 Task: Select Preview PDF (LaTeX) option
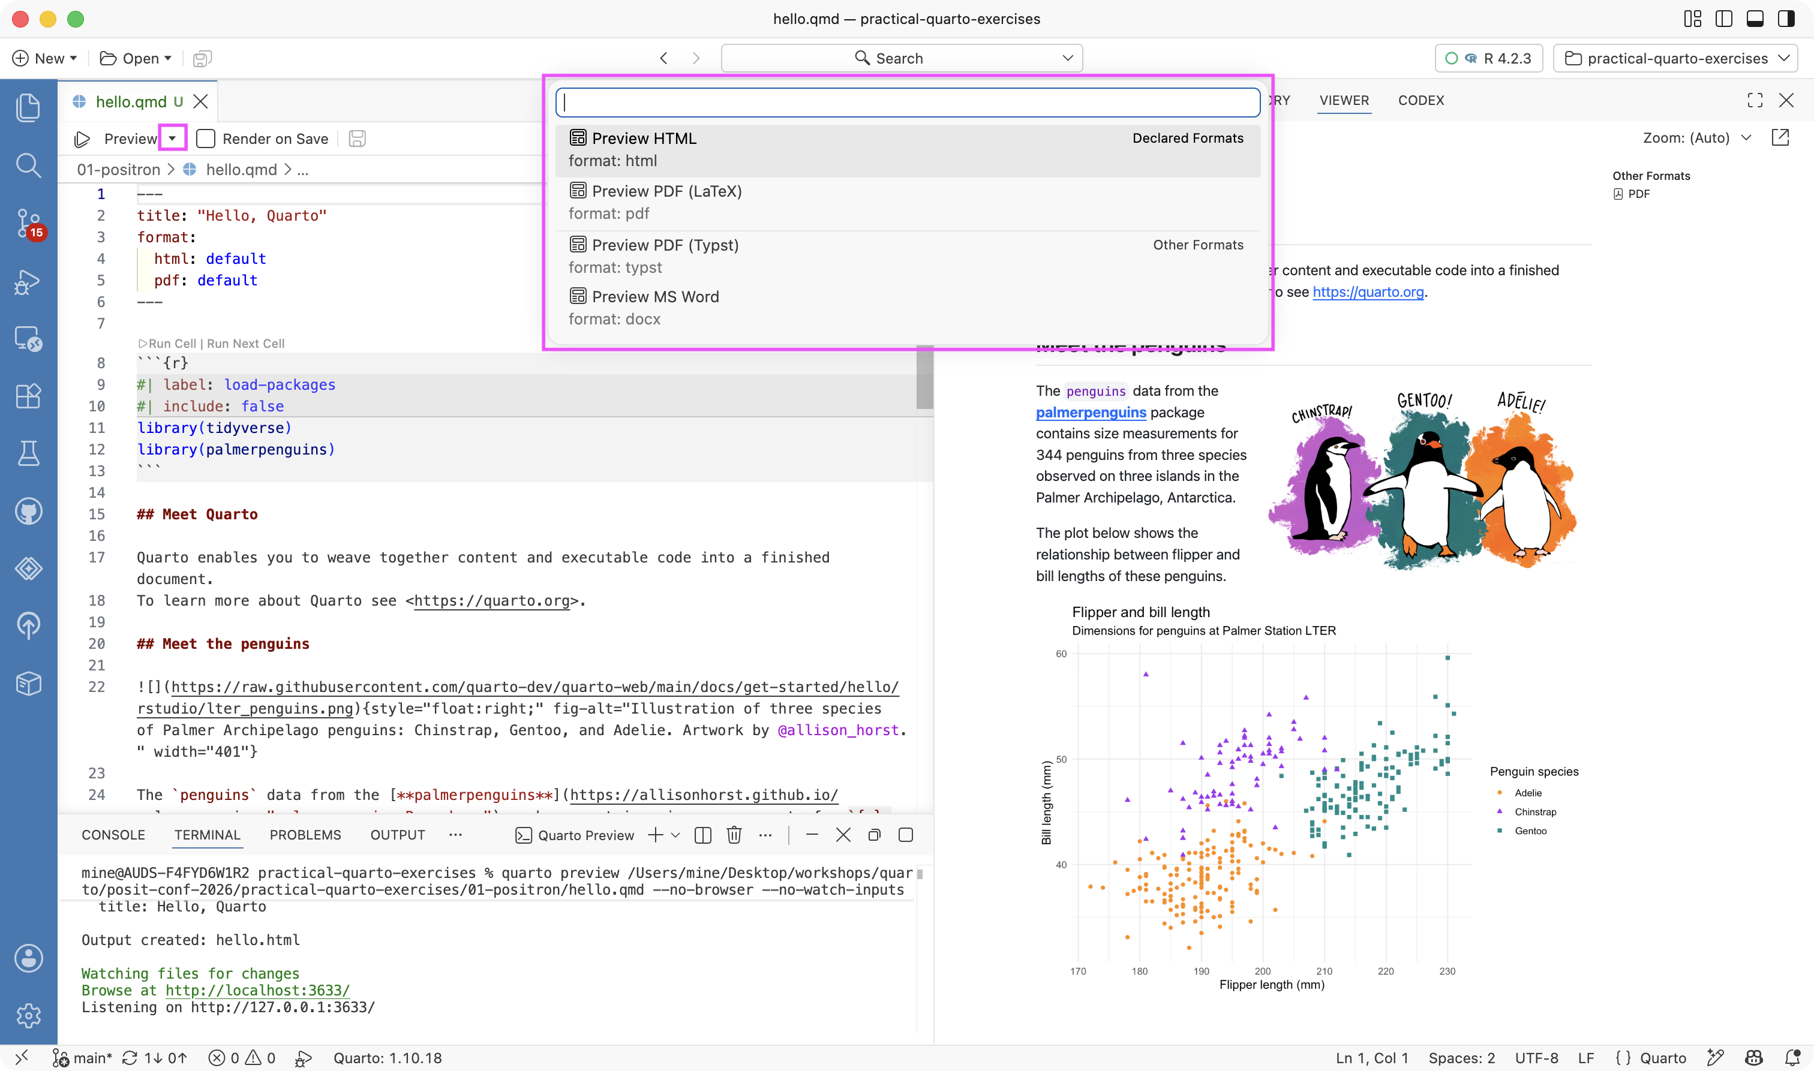coord(908,202)
